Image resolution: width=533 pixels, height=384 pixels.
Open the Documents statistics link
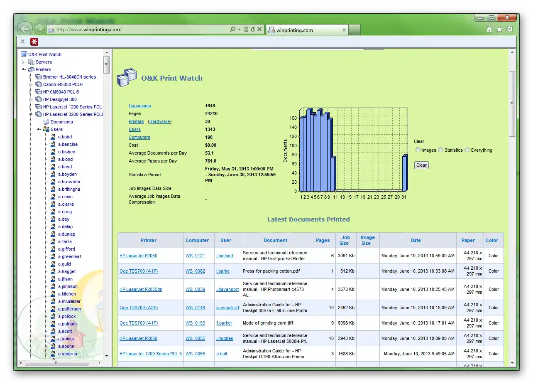click(140, 106)
